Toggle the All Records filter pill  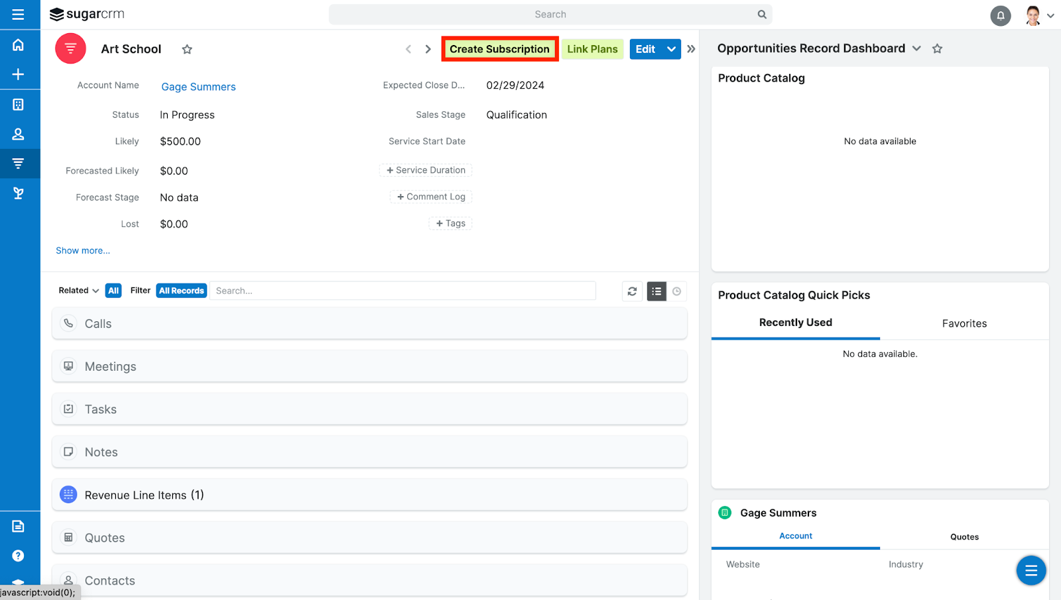[181, 290]
